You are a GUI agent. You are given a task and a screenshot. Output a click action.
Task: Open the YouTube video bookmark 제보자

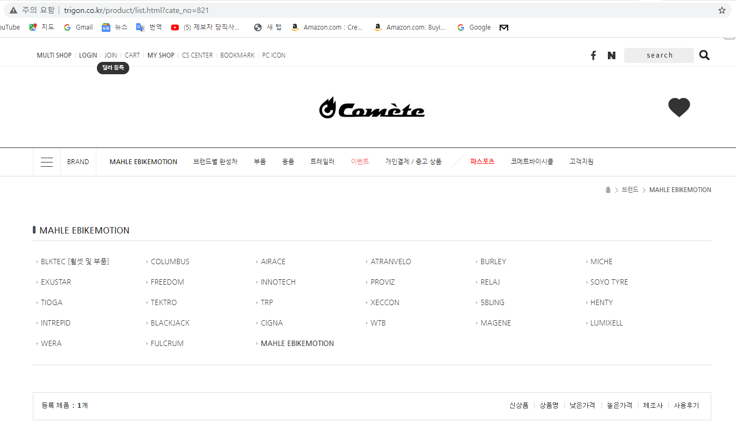pyautogui.click(x=205, y=27)
